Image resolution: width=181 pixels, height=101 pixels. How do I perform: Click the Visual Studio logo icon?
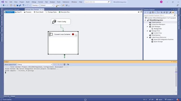[3, 2]
